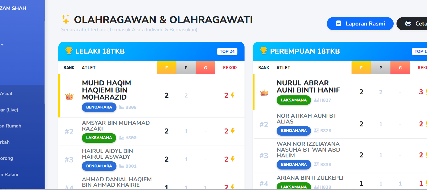Select athlete name NOR ATIKAH AUNI BT ALIAS

tap(306, 119)
